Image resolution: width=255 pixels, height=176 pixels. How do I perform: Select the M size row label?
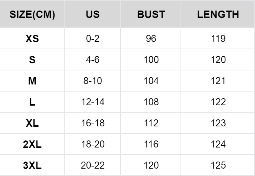32,81
